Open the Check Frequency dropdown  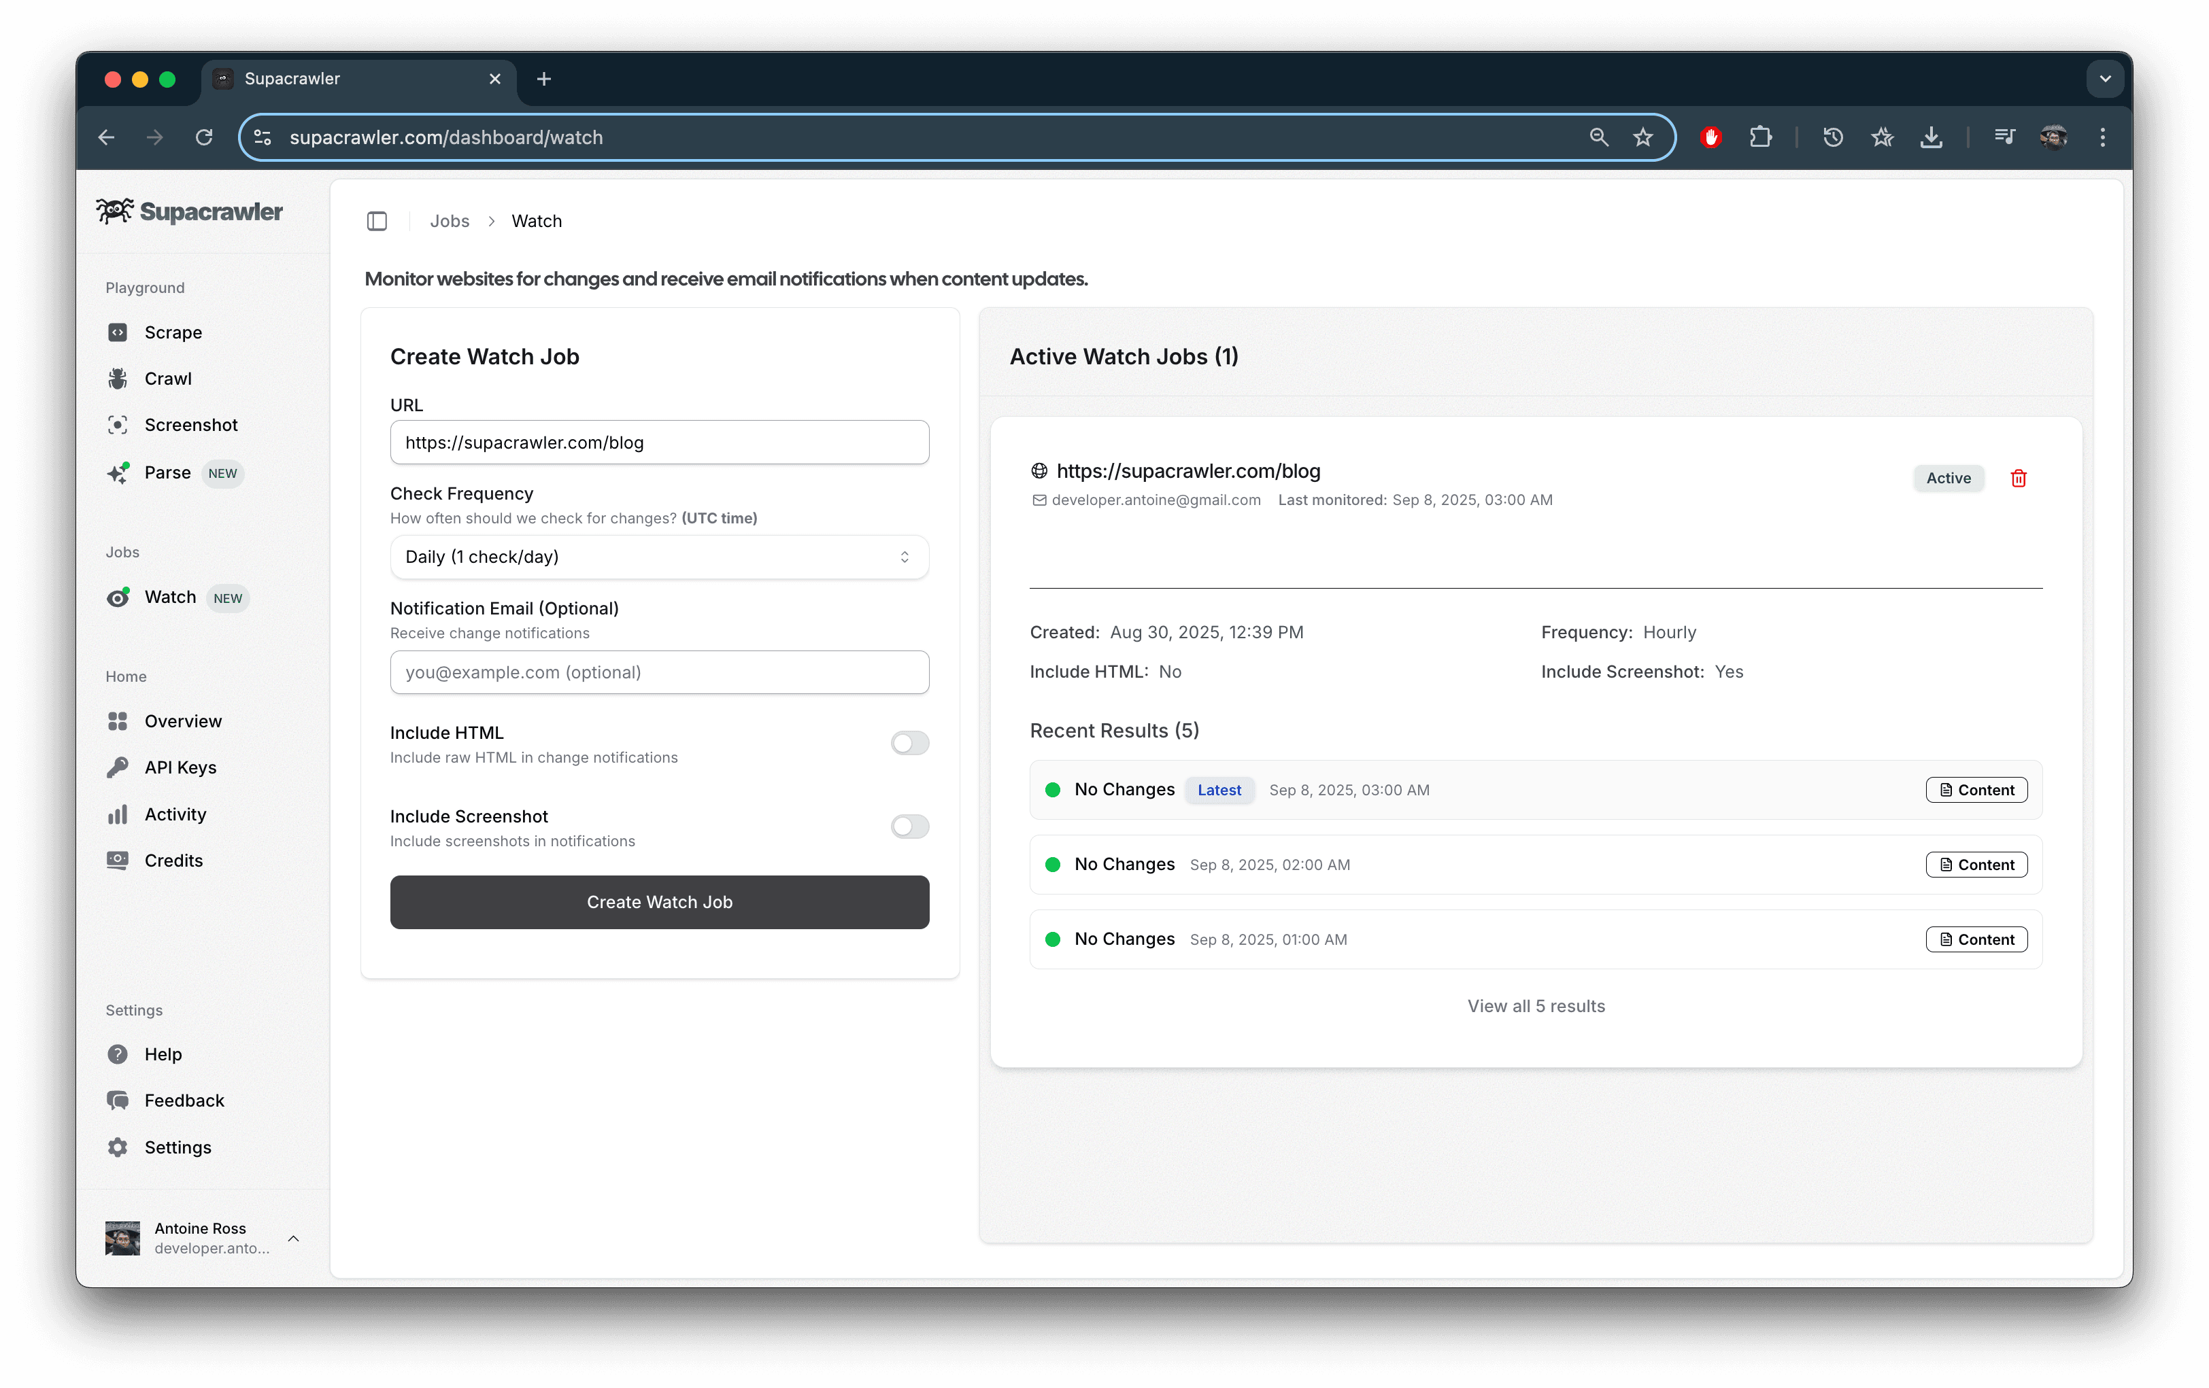tap(658, 557)
